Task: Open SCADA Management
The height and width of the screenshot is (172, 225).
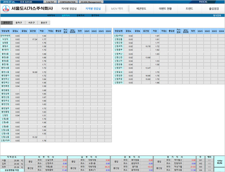Action: tap(91, 2)
